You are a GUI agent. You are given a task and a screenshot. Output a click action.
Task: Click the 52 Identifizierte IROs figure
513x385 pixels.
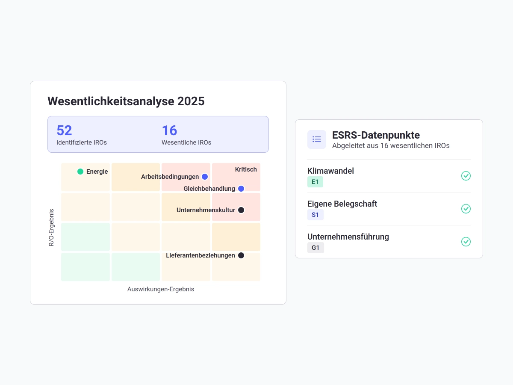pyautogui.click(x=64, y=130)
